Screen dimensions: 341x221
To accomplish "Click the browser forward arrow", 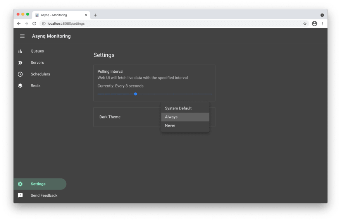I will [x=26, y=24].
